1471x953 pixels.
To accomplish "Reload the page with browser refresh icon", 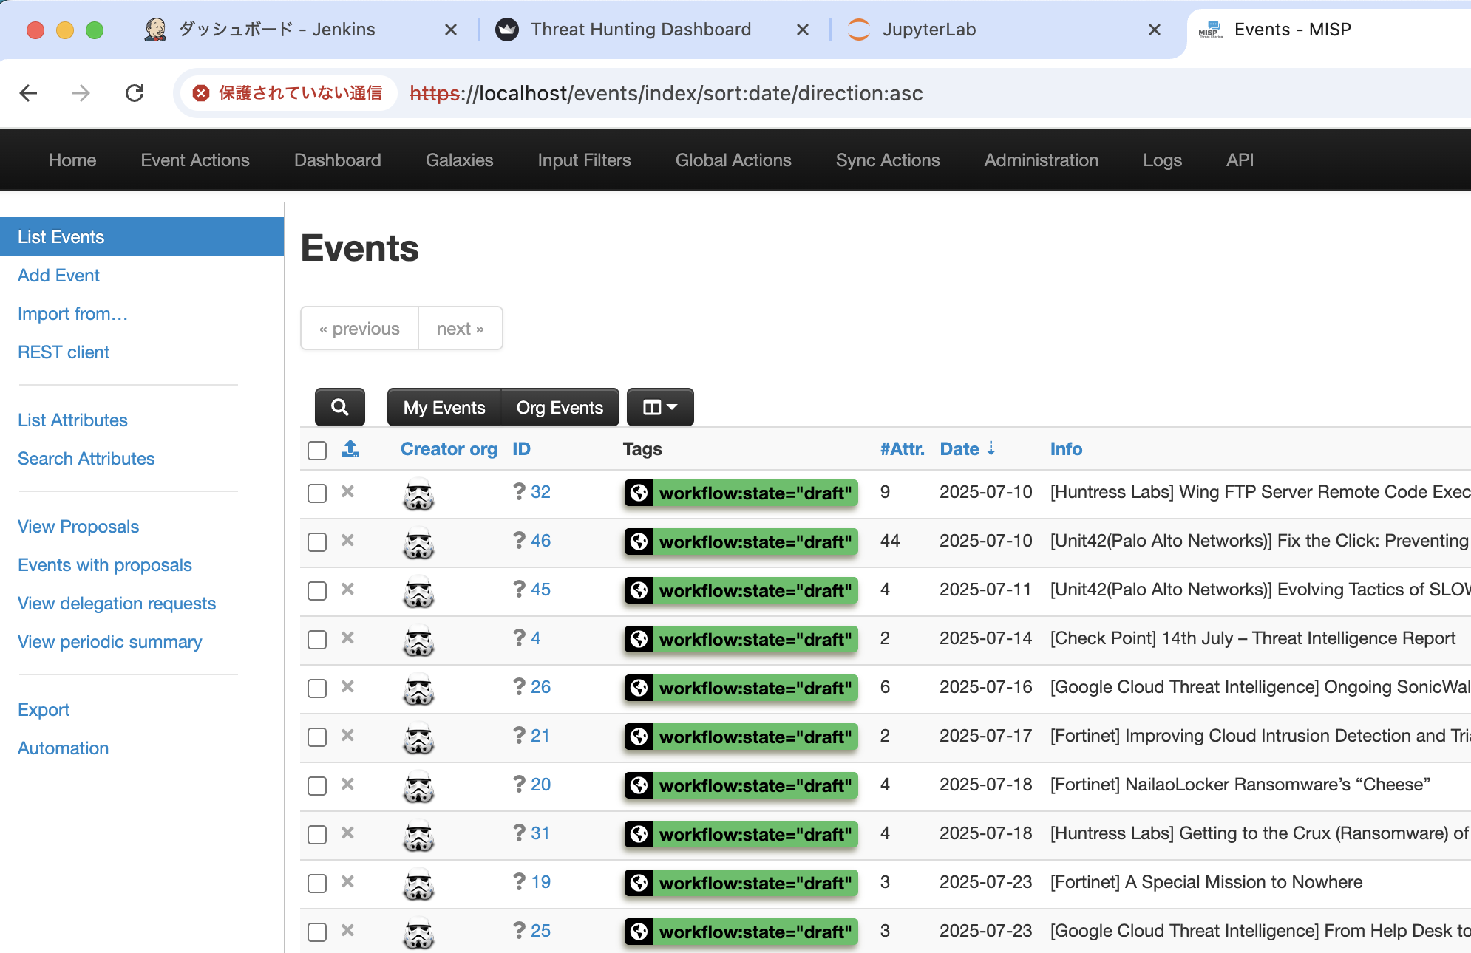I will pyautogui.click(x=135, y=93).
